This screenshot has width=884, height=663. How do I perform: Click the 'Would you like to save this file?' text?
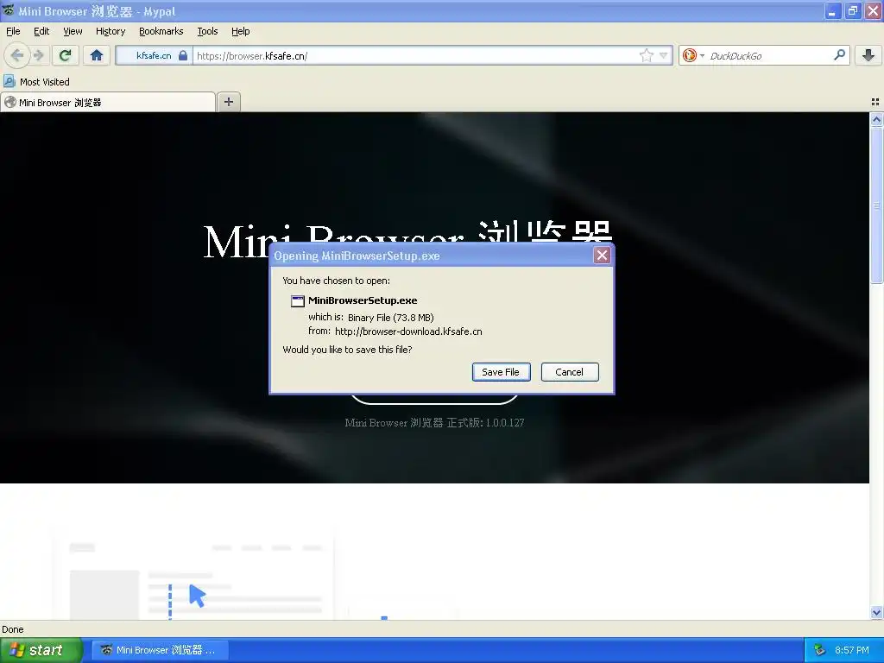(x=347, y=350)
